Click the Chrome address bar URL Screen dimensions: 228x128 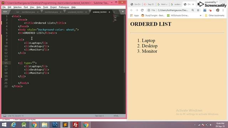[173, 10]
